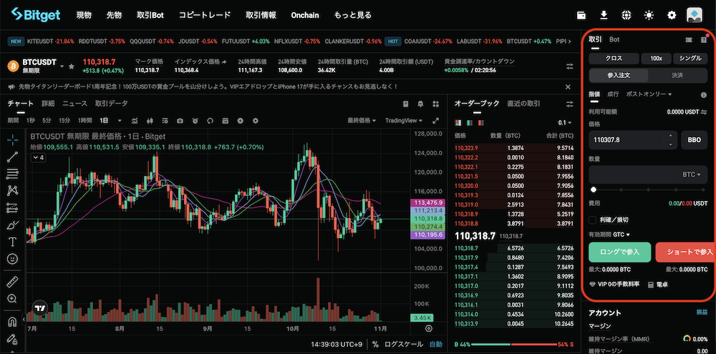Show bids only order book view
Image resolution: width=716 pixels, height=354 pixels.
tap(470, 123)
